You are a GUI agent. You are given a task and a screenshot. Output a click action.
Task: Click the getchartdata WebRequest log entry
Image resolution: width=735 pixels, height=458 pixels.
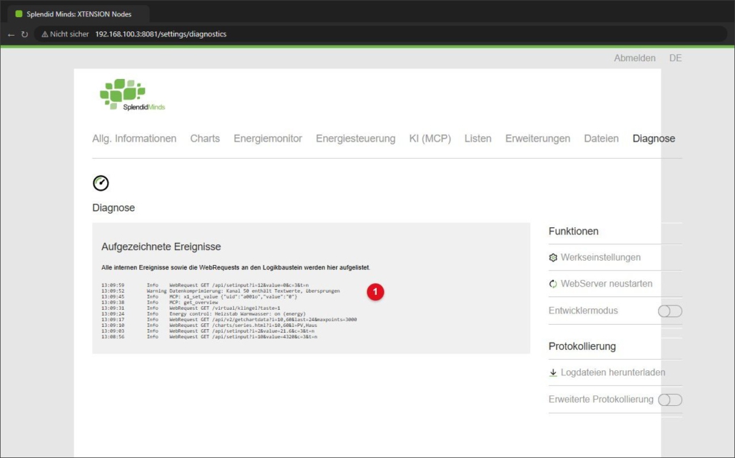229,320
